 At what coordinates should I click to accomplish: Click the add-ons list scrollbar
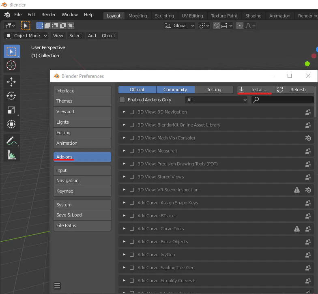[x=315, y=101]
